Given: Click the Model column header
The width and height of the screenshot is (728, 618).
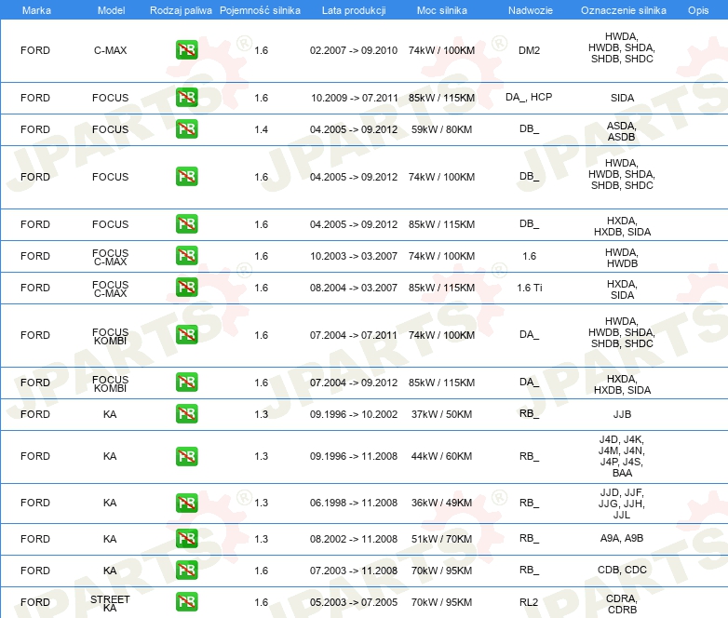Looking at the screenshot, I should [x=111, y=10].
